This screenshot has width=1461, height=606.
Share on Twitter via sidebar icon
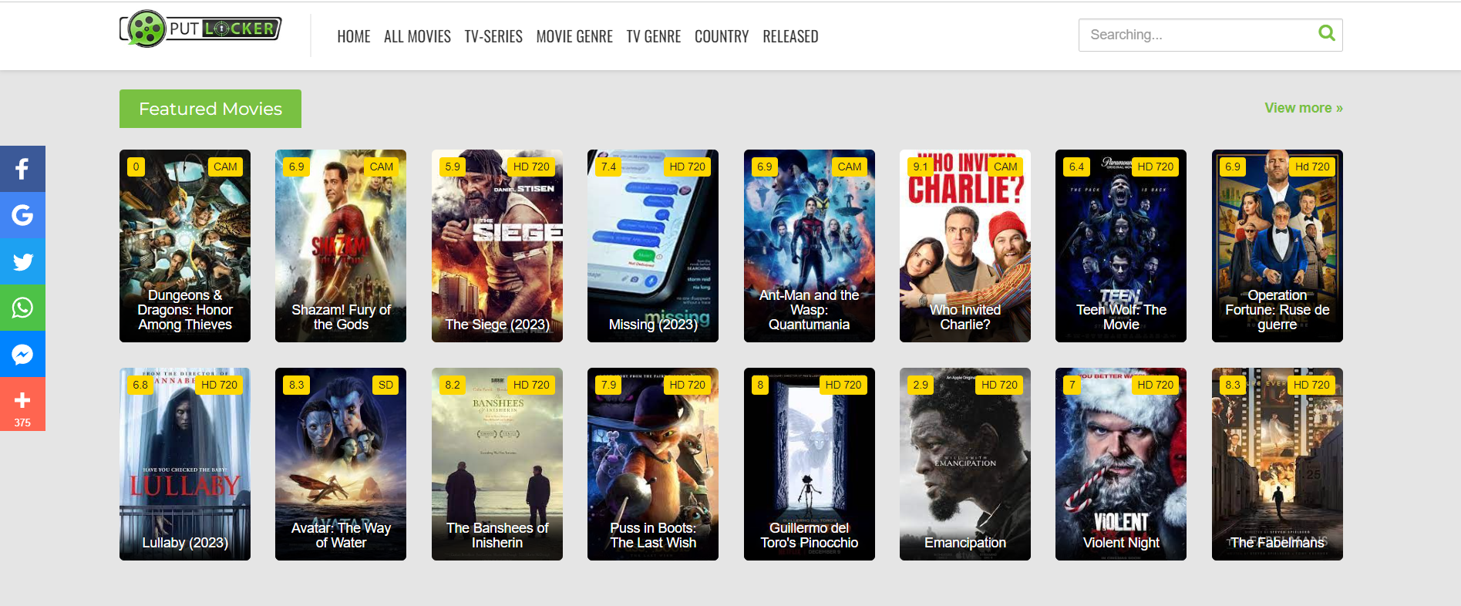[22, 261]
